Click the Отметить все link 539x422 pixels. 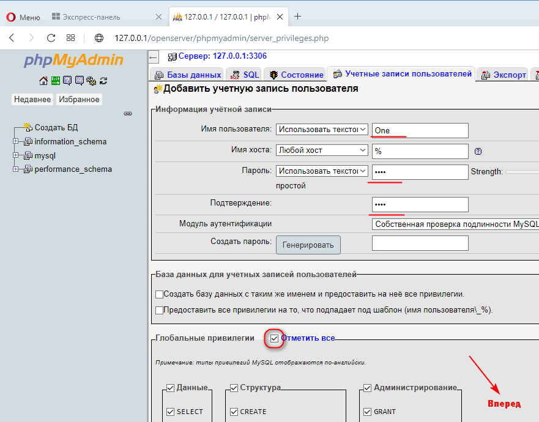[308, 338]
